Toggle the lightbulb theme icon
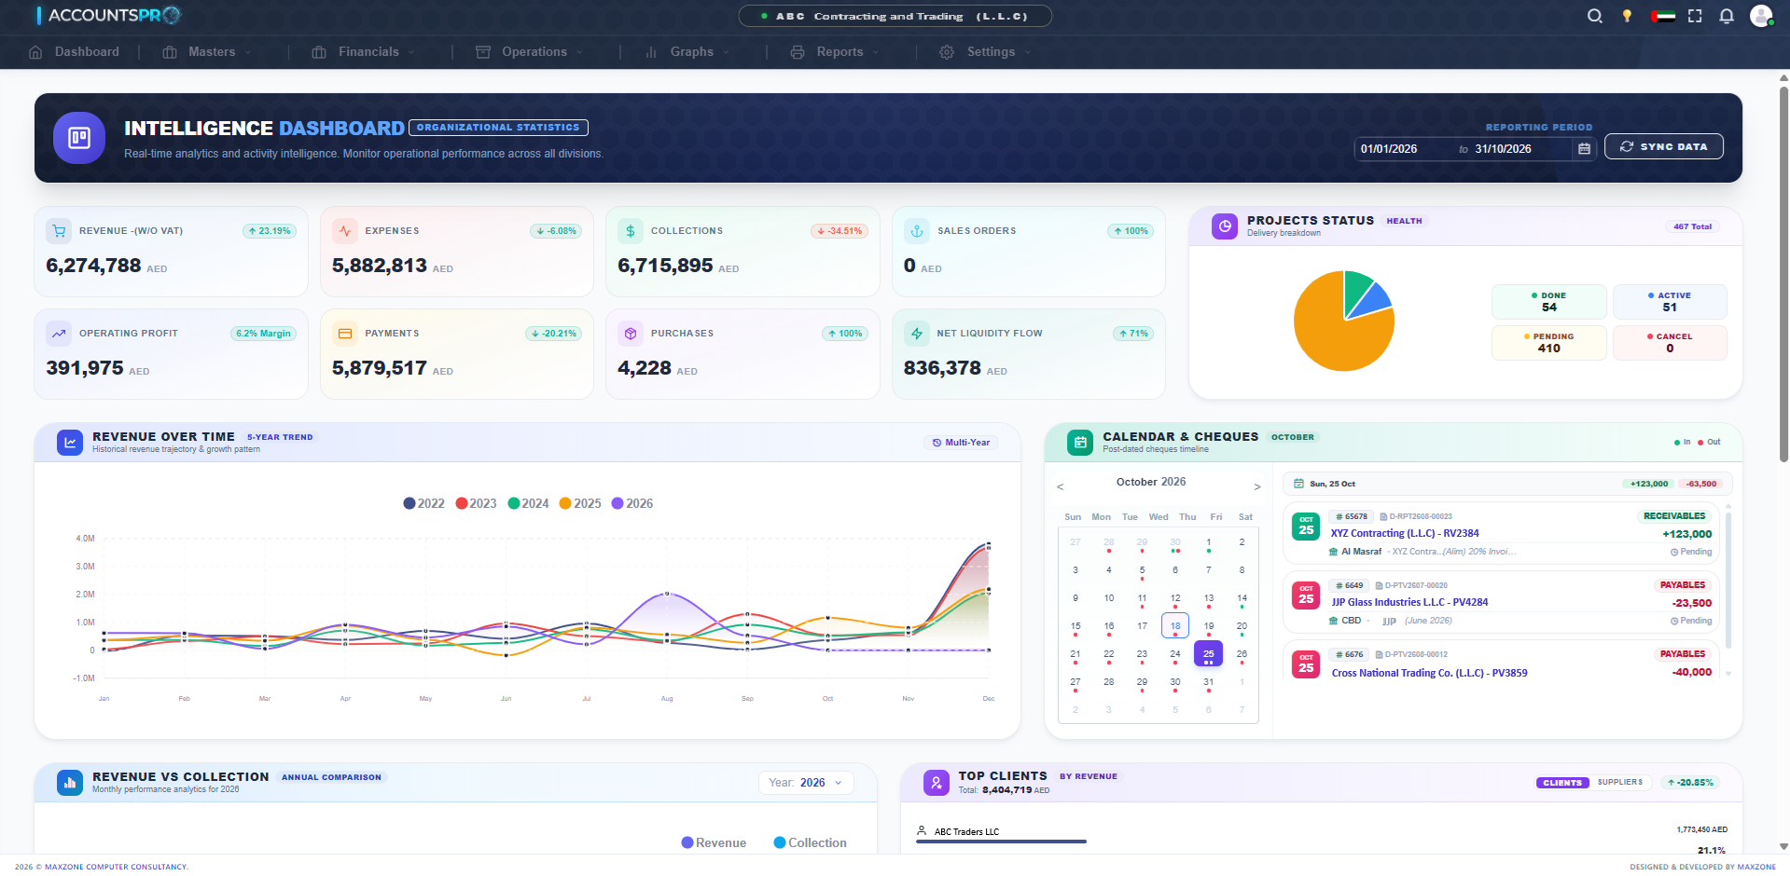 click(x=1627, y=16)
